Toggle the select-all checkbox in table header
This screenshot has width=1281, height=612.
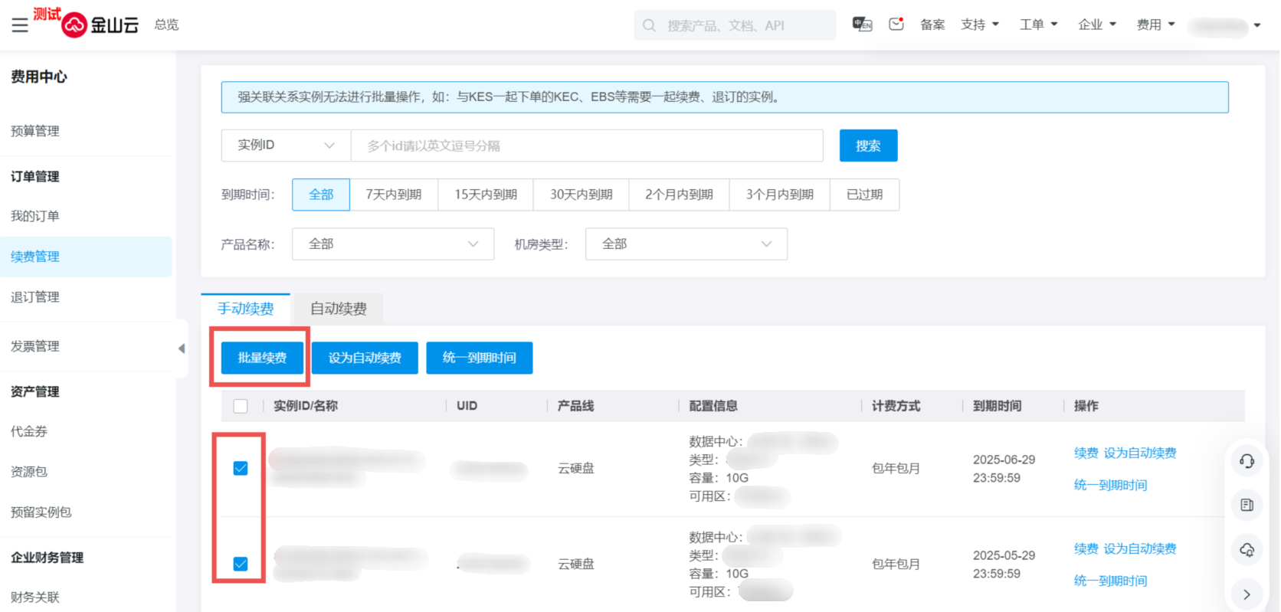coord(241,406)
